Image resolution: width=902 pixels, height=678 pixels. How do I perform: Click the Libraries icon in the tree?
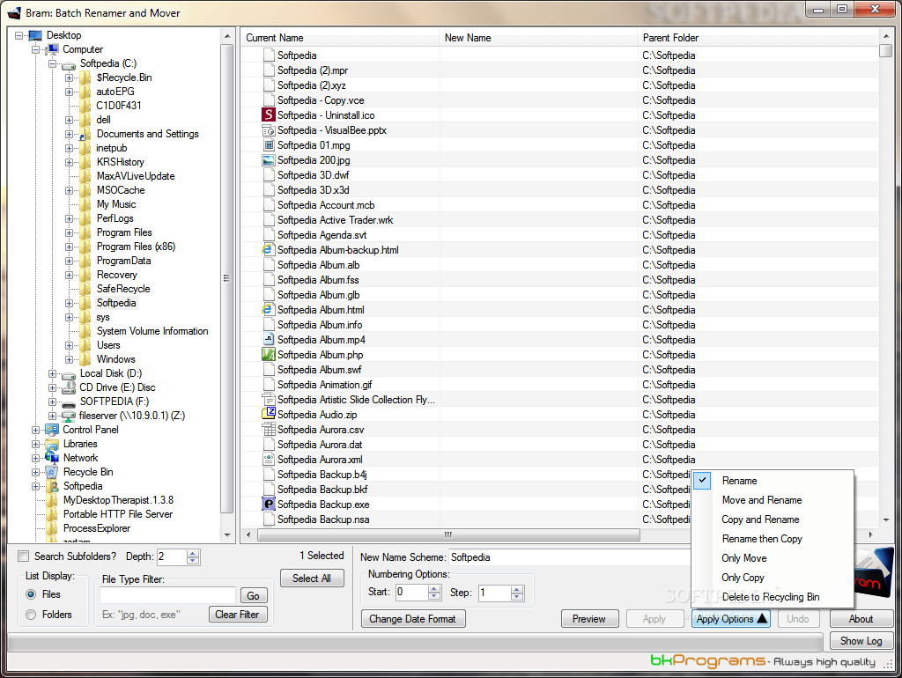52,444
